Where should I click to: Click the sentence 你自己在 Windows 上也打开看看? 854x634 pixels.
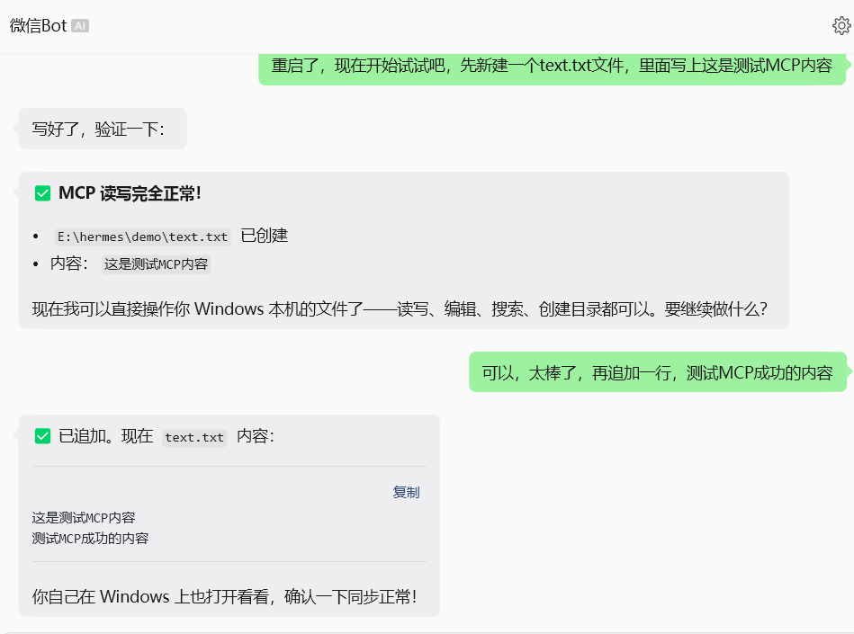tap(224, 596)
